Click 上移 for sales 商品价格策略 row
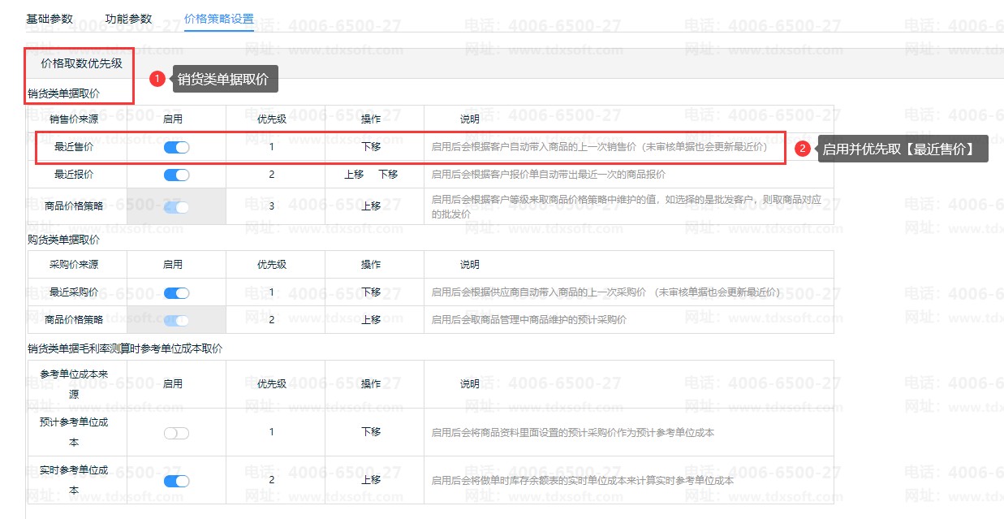1004x519 pixels. click(x=371, y=206)
